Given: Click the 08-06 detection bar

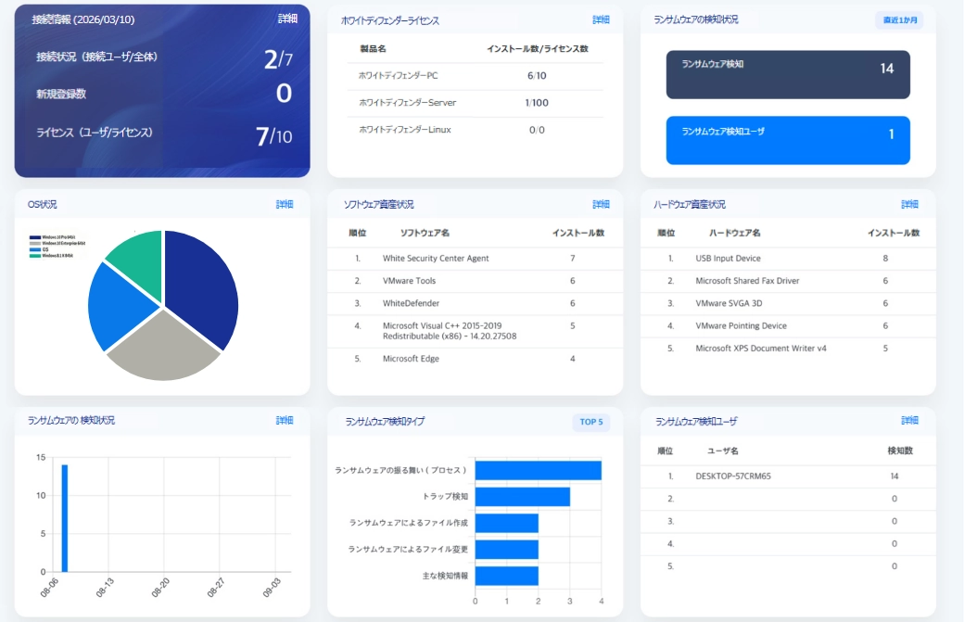Looking at the screenshot, I should pos(64,517).
